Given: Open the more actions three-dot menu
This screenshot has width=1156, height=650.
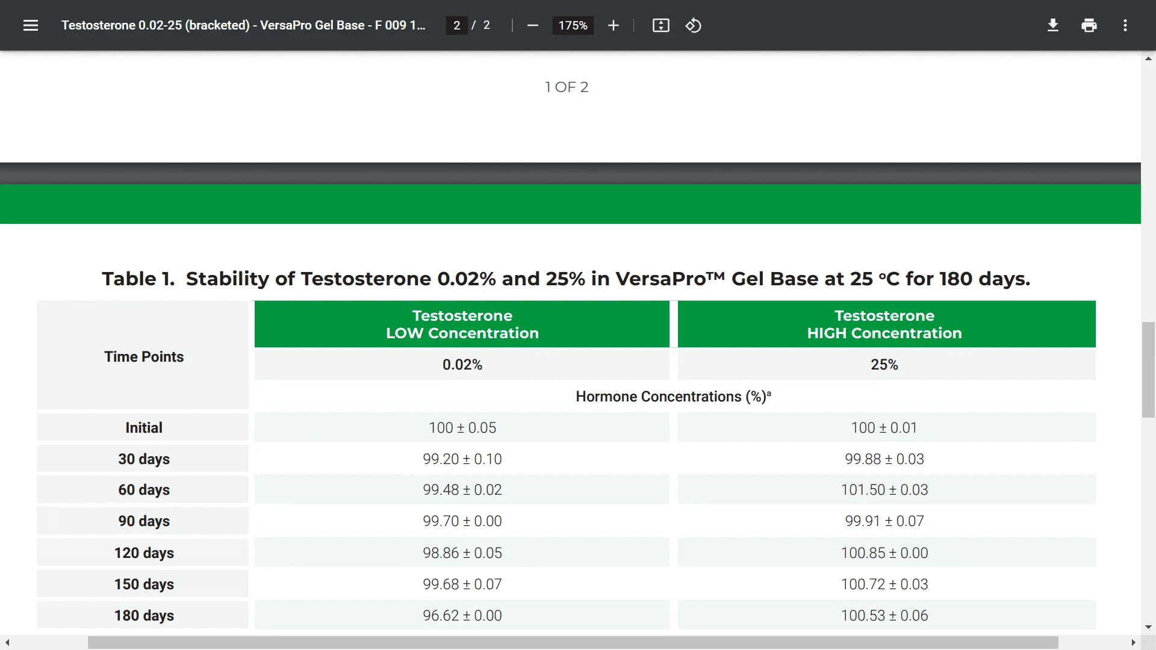Looking at the screenshot, I should pyautogui.click(x=1125, y=25).
